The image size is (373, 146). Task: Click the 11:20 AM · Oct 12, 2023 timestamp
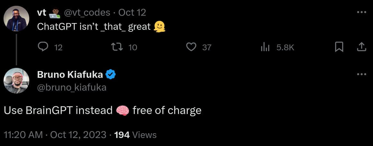(55, 135)
